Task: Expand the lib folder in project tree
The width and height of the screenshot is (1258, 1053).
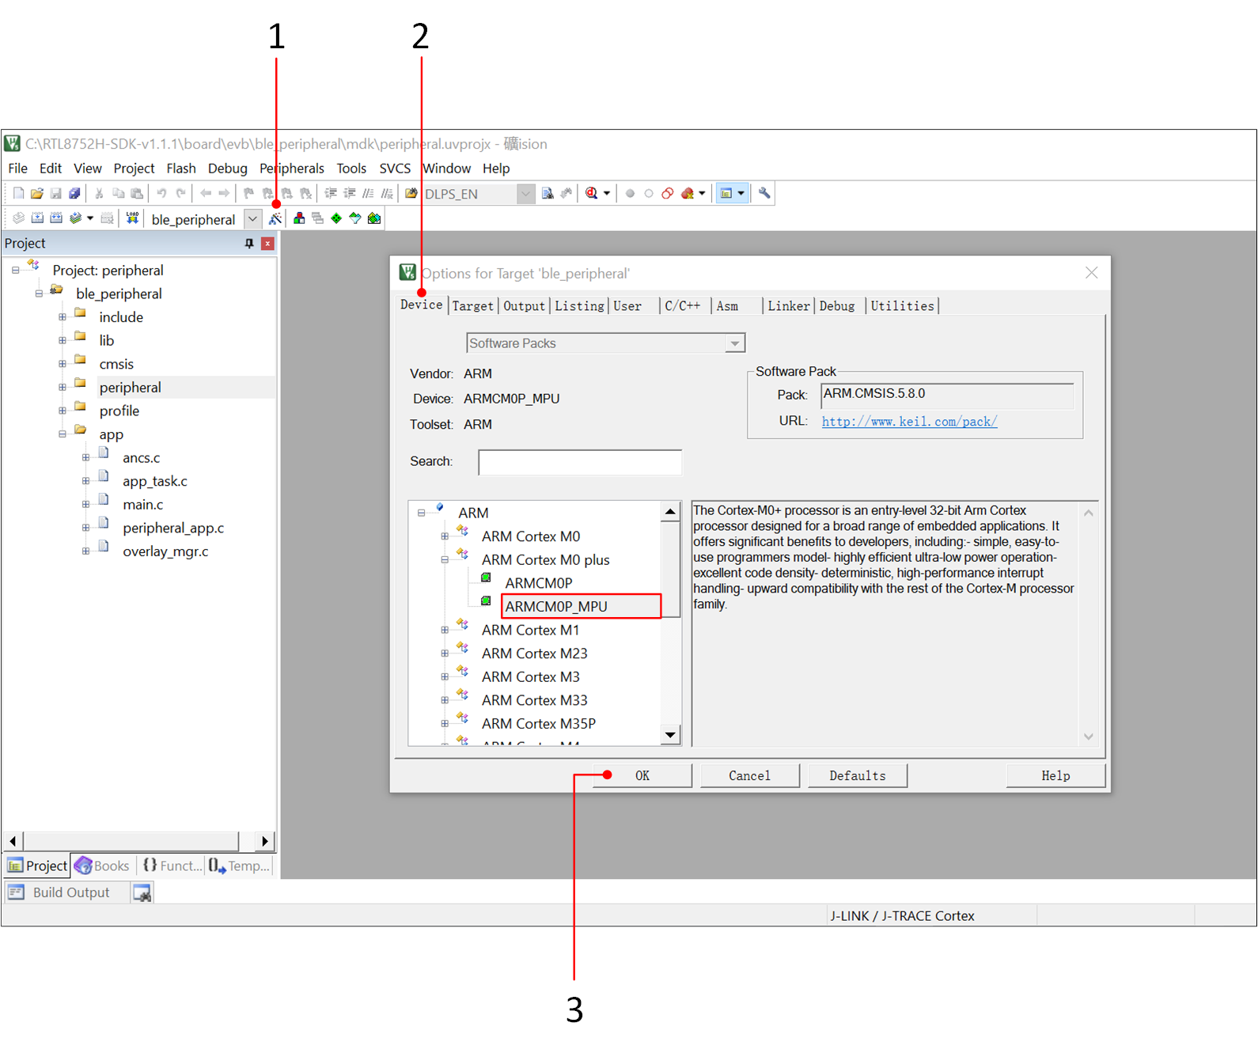Action: [x=63, y=341]
